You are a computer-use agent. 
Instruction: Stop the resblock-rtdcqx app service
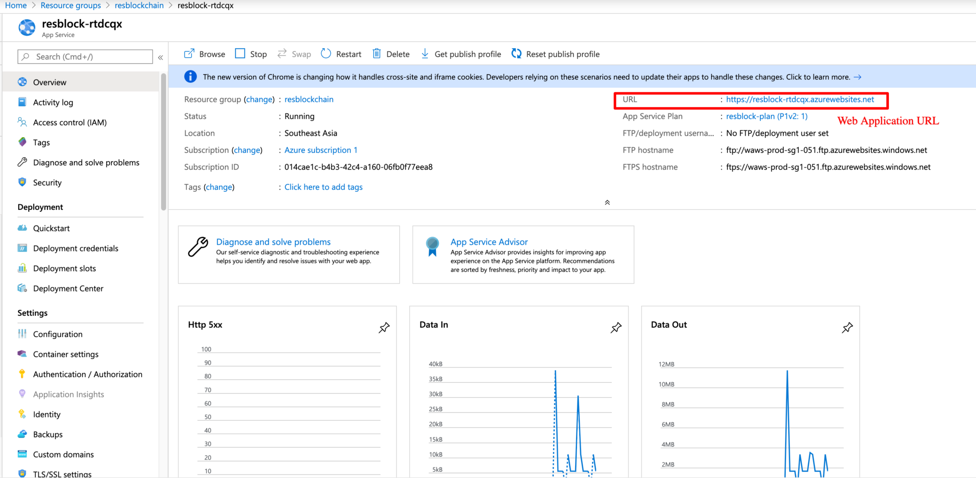250,54
